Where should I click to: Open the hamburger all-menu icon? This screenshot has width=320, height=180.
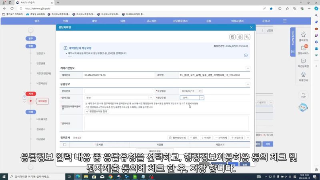tap(285, 21)
